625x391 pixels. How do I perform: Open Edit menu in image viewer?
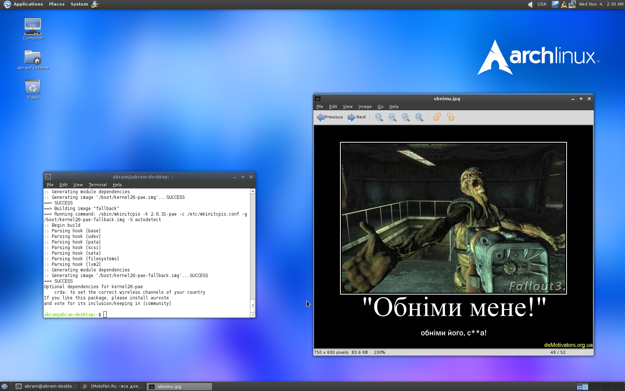[333, 107]
